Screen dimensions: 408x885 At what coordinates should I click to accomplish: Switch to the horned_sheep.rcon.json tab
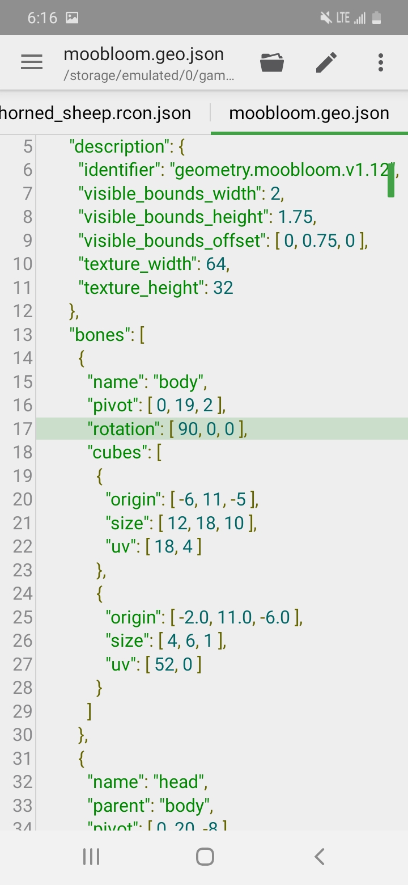click(95, 113)
